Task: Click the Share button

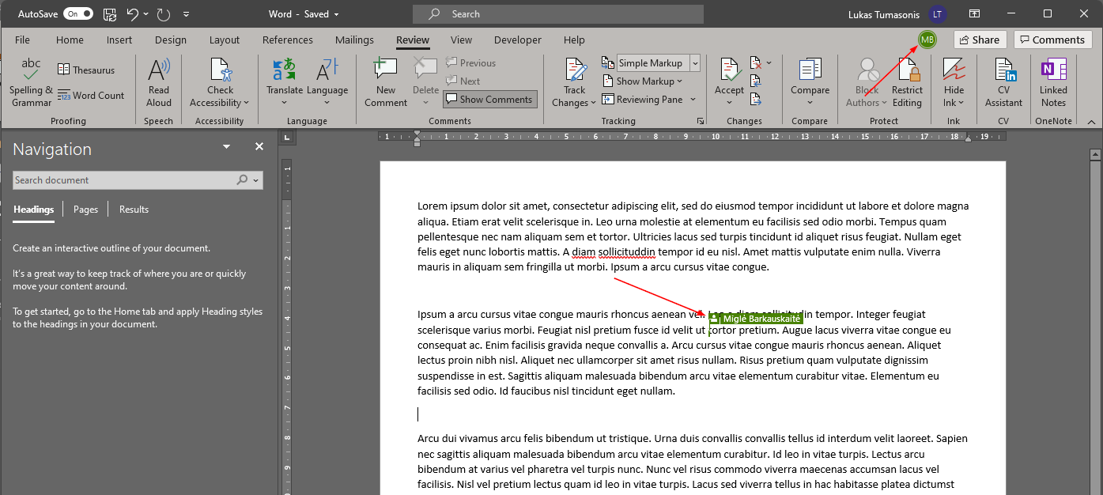Action: point(980,40)
